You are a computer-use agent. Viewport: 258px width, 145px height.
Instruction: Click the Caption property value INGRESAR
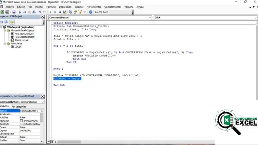click(30, 130)
